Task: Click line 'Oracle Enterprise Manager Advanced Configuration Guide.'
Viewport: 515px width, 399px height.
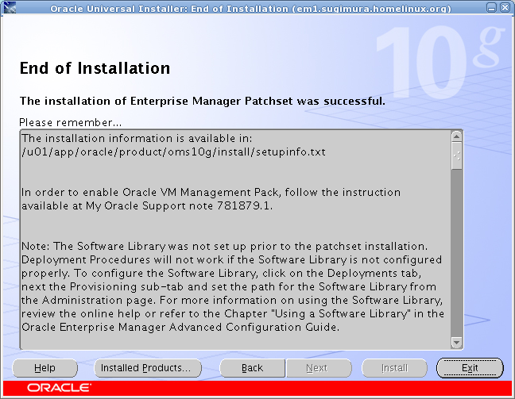Action: 180,327
